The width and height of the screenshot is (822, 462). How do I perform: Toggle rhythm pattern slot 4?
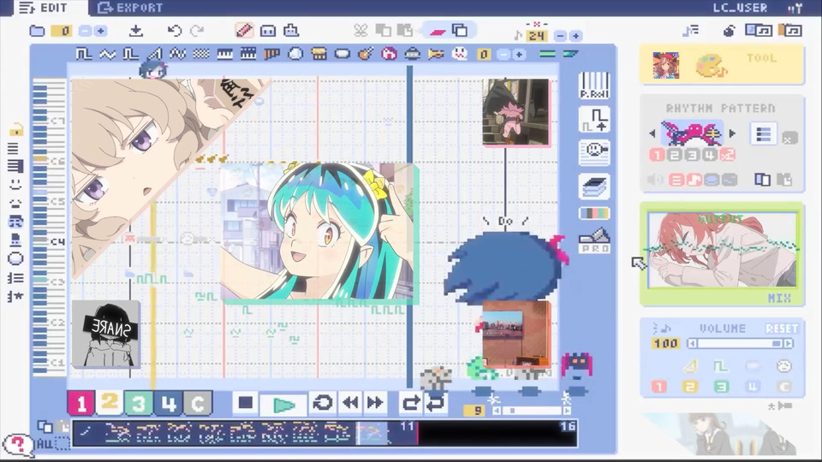pos(710,155)
